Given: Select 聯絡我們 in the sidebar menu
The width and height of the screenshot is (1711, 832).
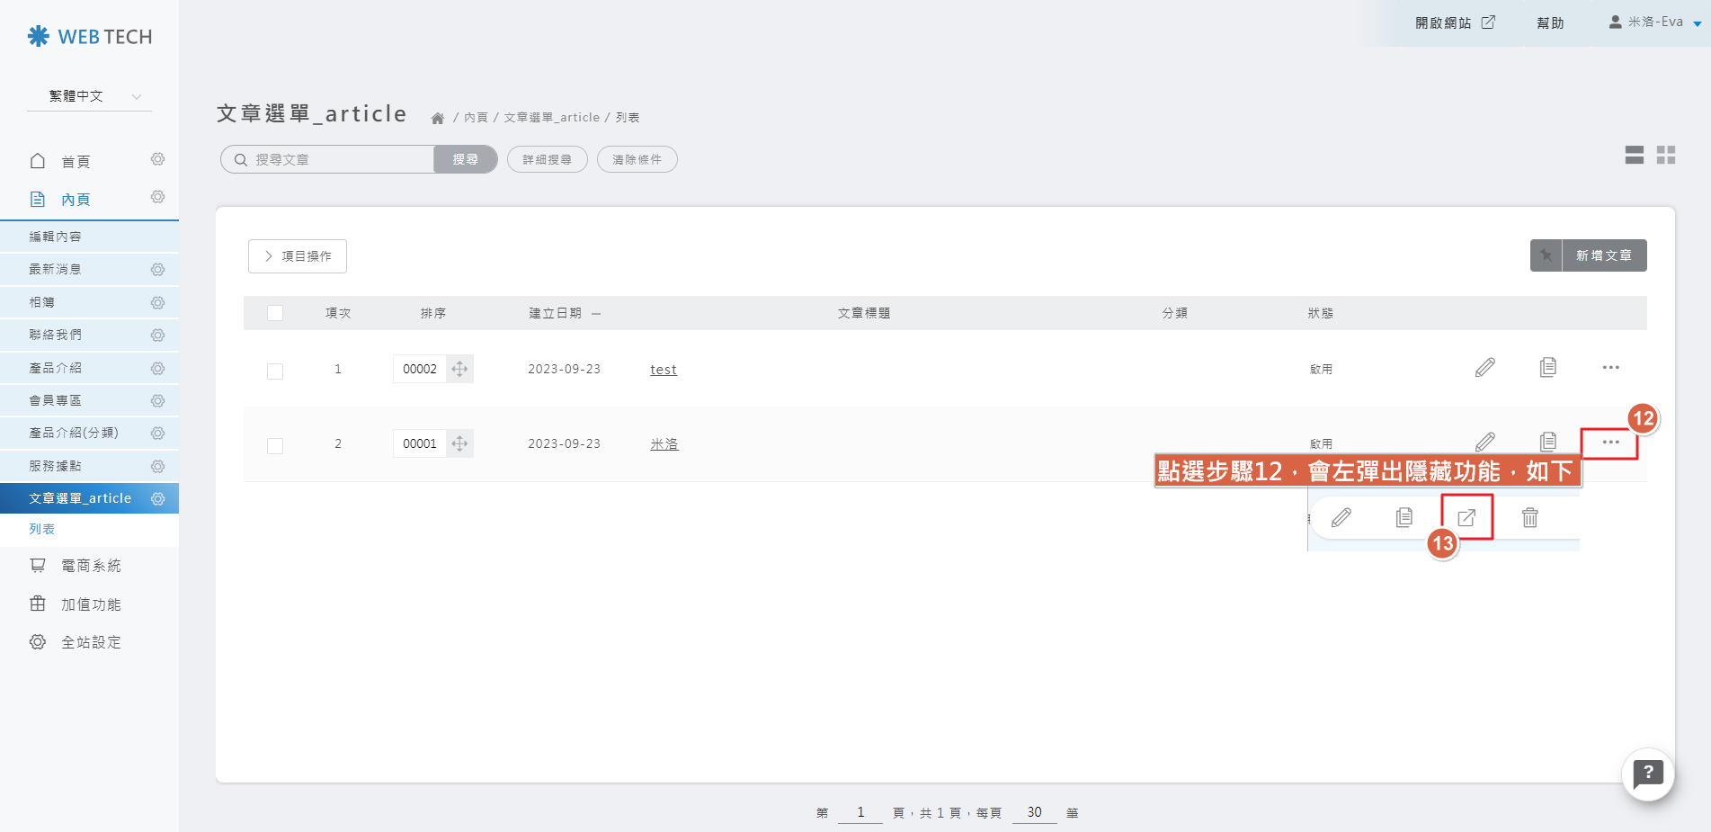Looking at the screenshot, I should (56, 335).
